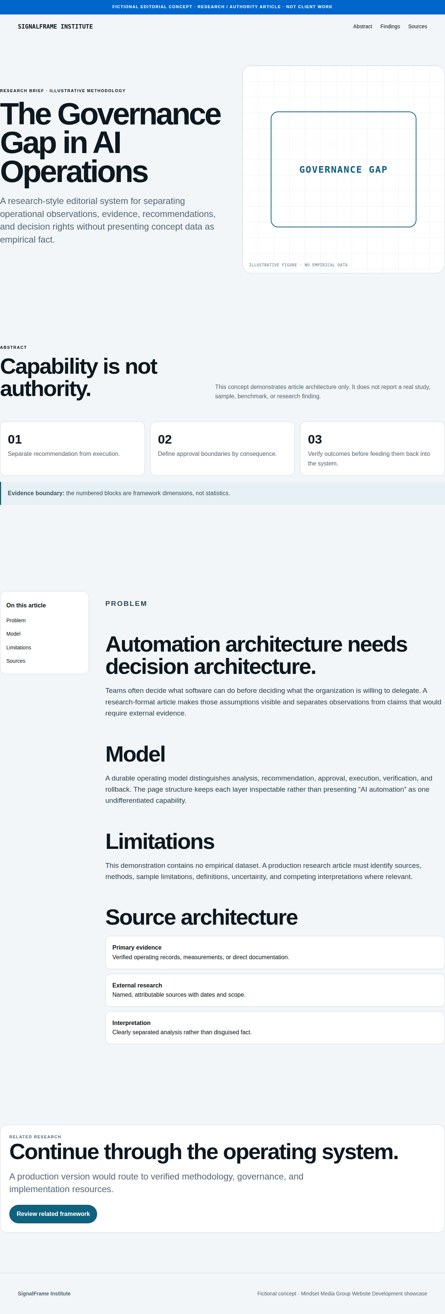Click the External research source card

(x=275, y=990)
